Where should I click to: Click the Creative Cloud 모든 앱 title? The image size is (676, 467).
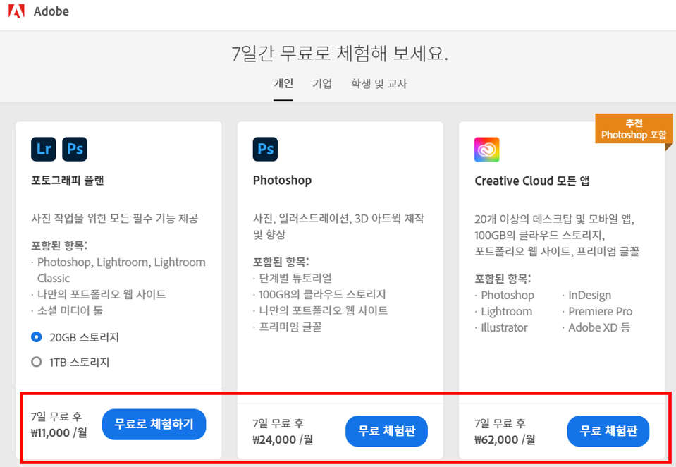click(532, 181)
